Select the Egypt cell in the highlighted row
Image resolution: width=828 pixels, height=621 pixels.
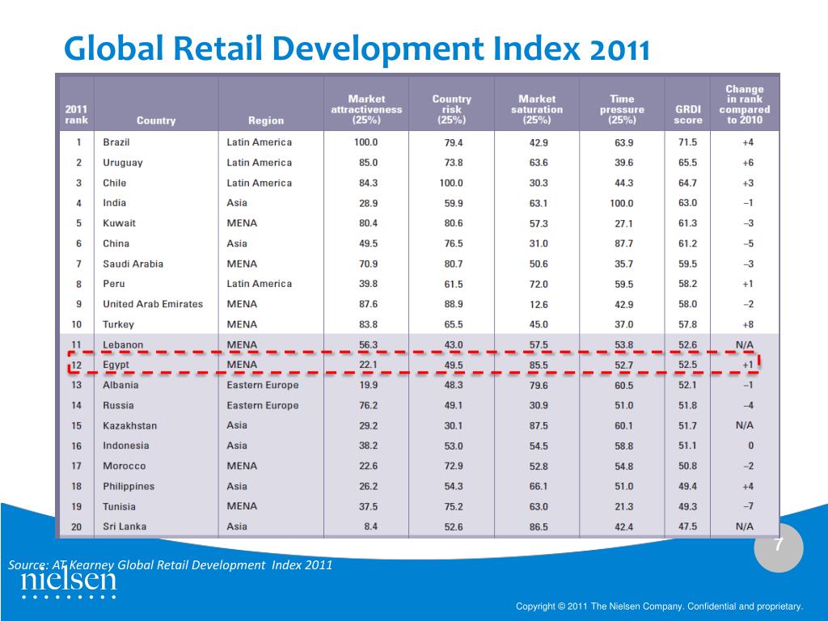pos(116,365)
